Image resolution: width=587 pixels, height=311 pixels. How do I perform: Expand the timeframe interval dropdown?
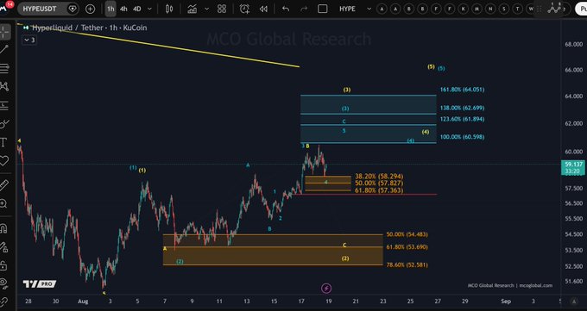(149, 9)
